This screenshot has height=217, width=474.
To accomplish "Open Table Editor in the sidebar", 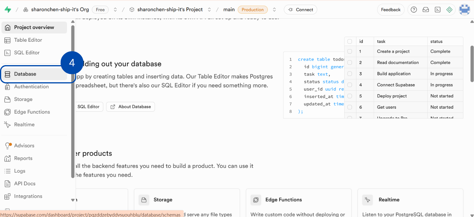I will pos(28,40).
